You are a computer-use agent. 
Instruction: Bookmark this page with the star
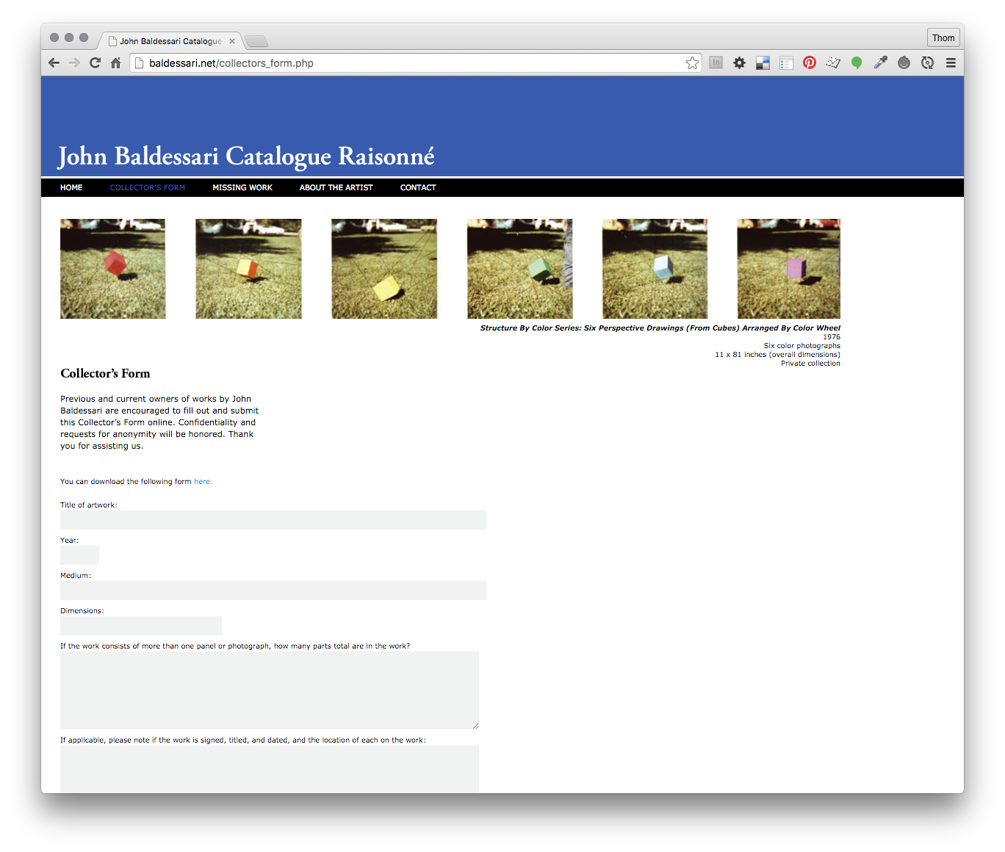pos(692,63)
